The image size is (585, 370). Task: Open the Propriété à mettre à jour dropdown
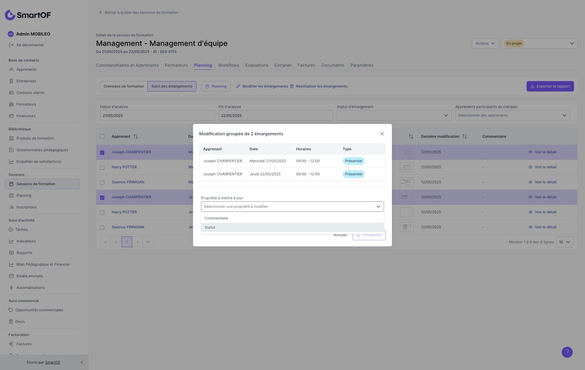tap(292, 207)
